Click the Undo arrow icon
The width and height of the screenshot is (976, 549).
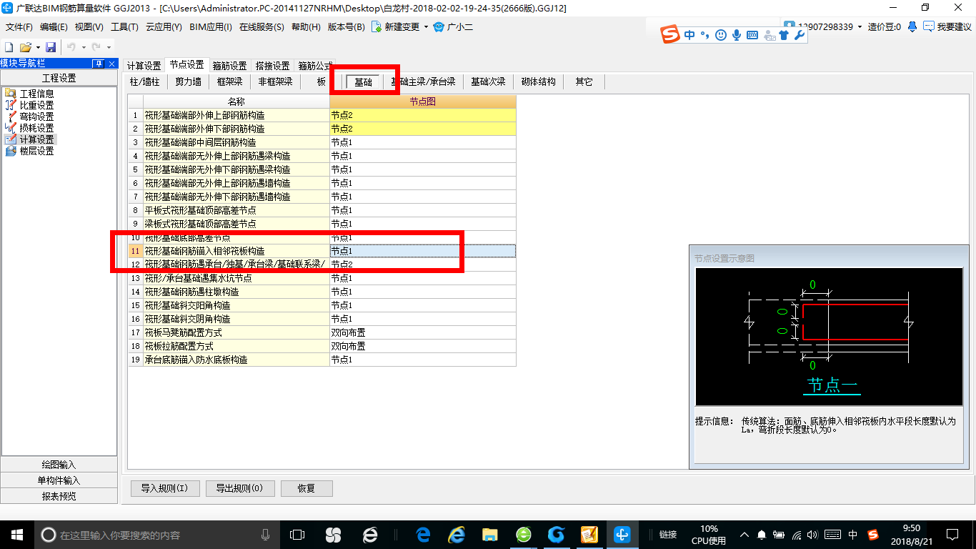(x=71, y=47)
